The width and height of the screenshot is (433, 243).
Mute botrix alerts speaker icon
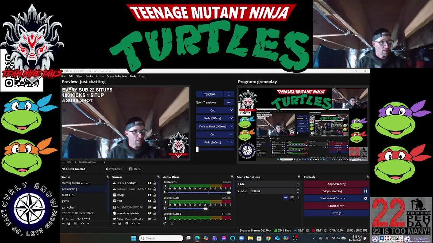[x=166, y=192]
